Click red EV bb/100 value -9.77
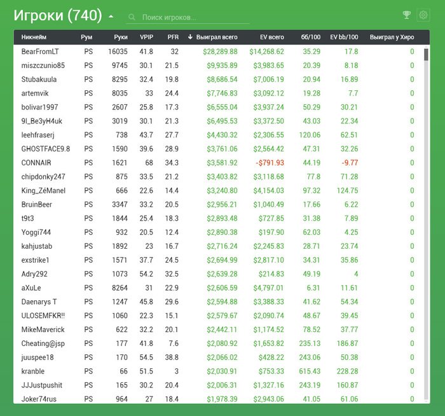 point(350,163)
